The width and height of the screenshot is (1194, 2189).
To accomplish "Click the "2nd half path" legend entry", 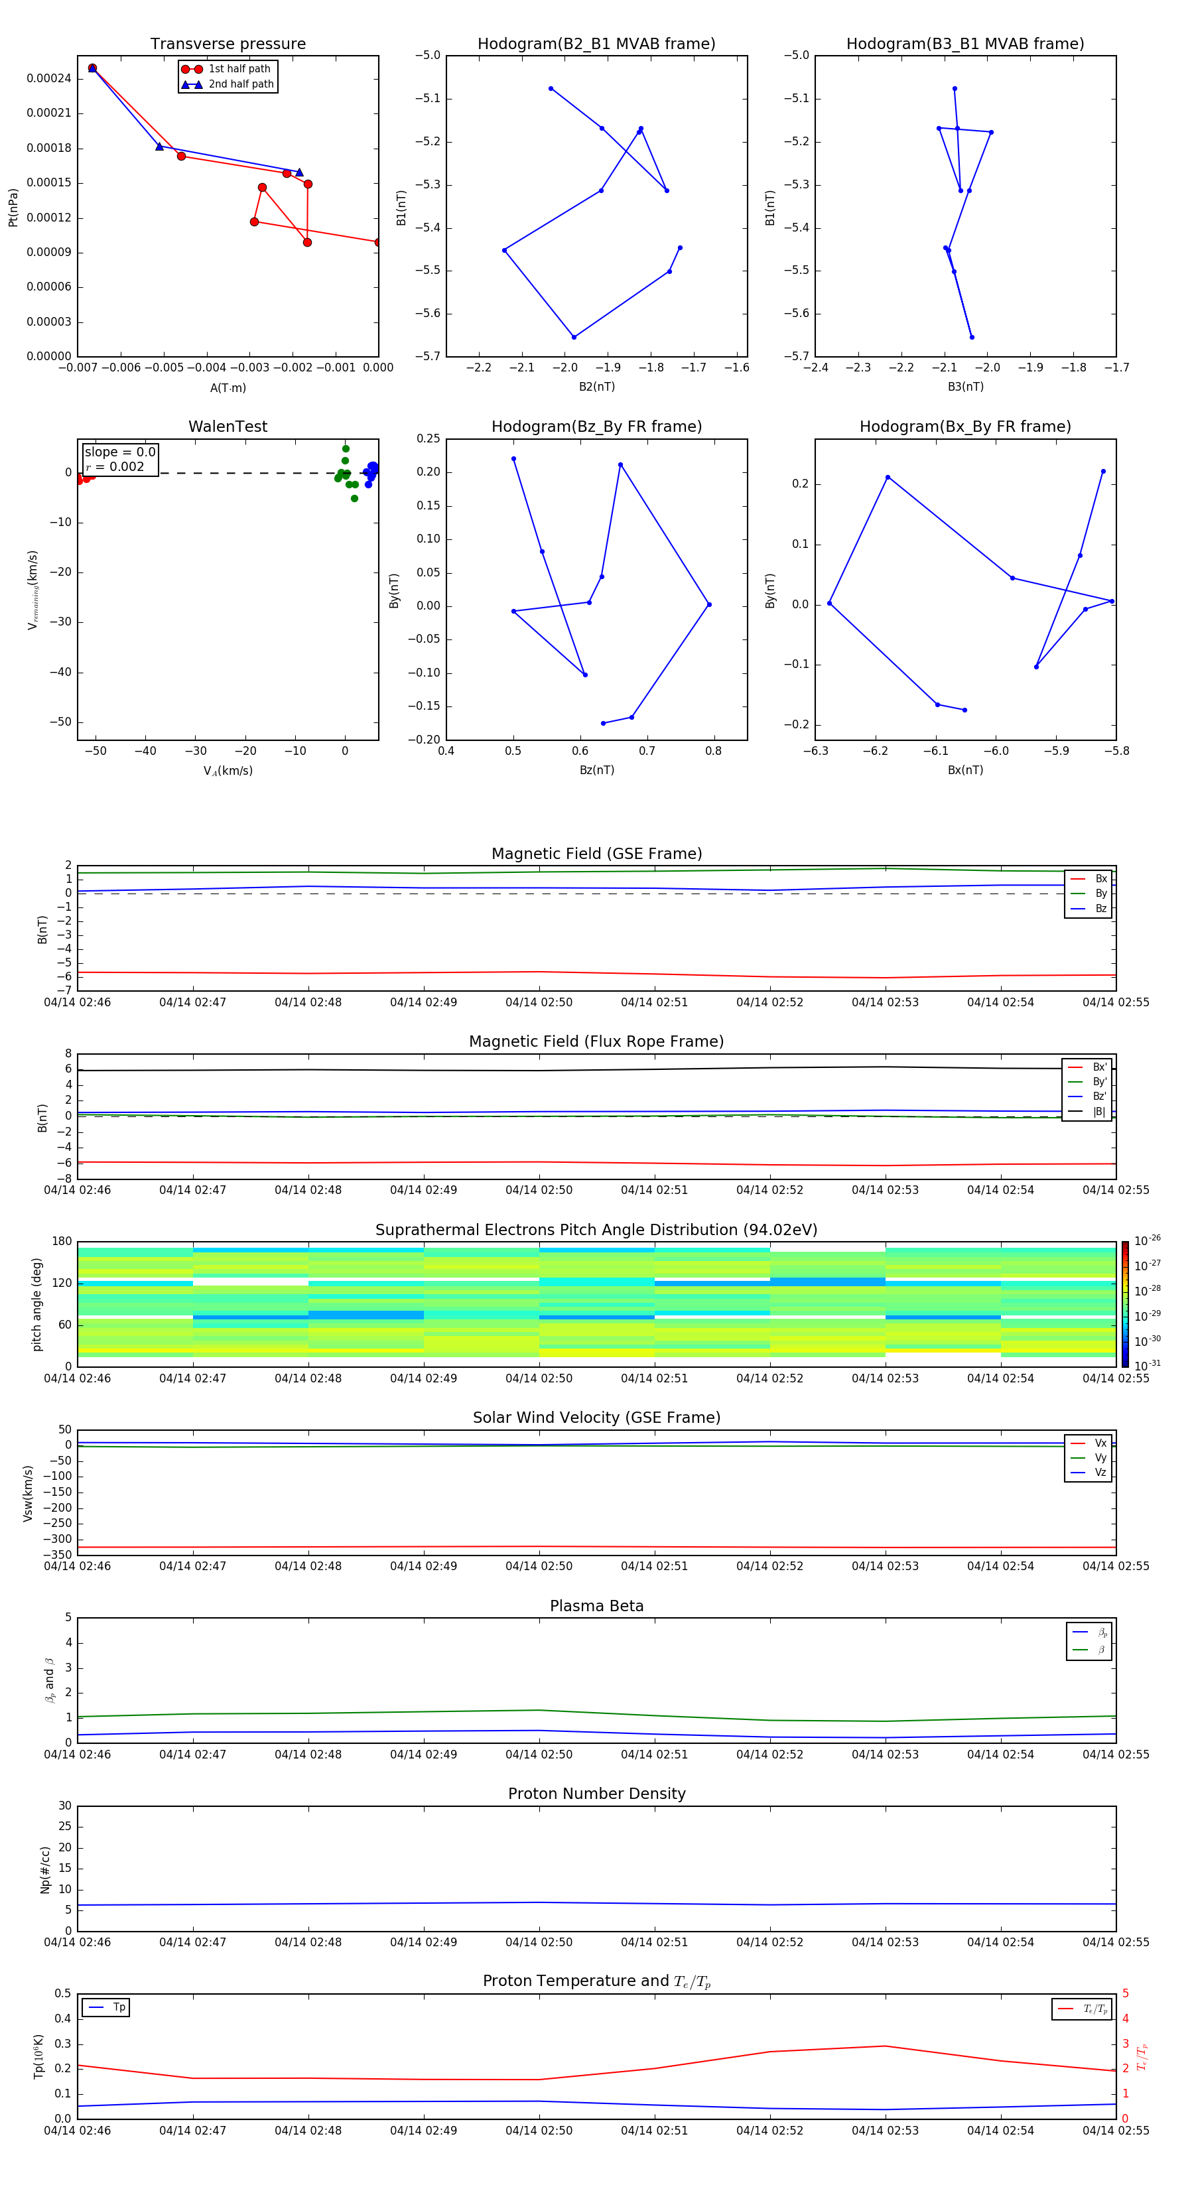I will pyautogui.click(x=228, y=84).
